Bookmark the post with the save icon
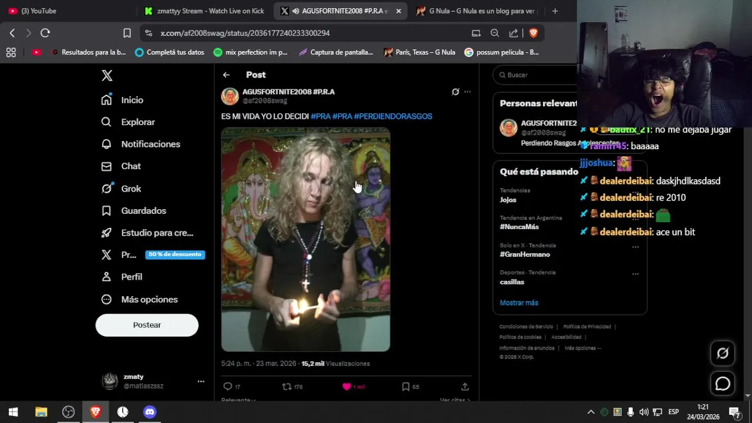Viewport: 752px width, 423px height. (405, 387)
